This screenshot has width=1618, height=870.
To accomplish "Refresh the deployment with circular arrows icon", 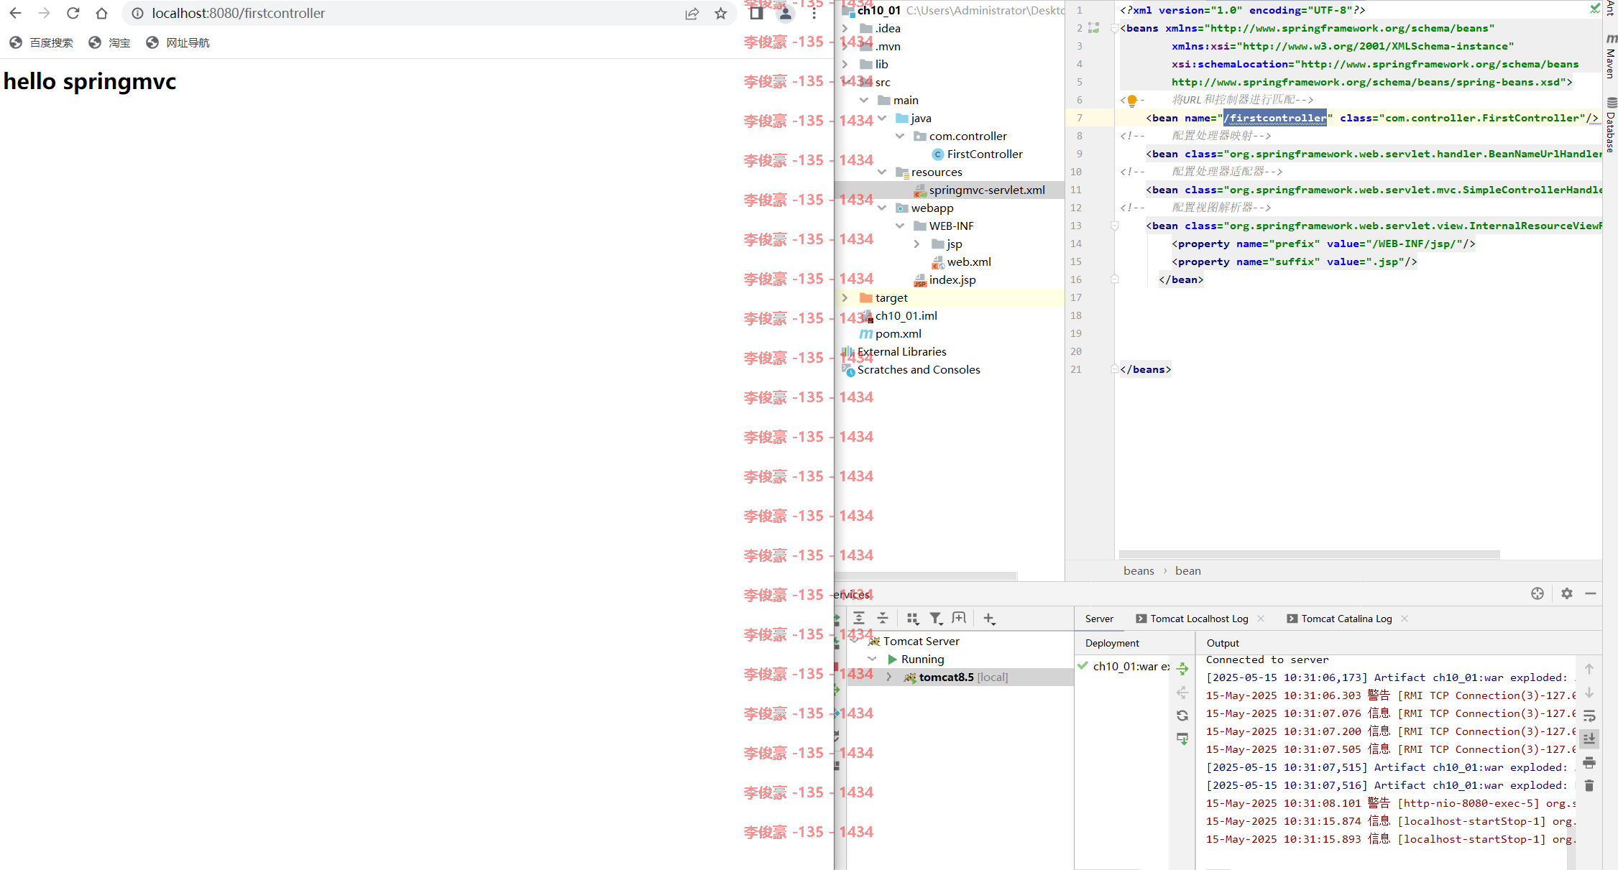I will pyautogui.click(x=1182, y=716).
